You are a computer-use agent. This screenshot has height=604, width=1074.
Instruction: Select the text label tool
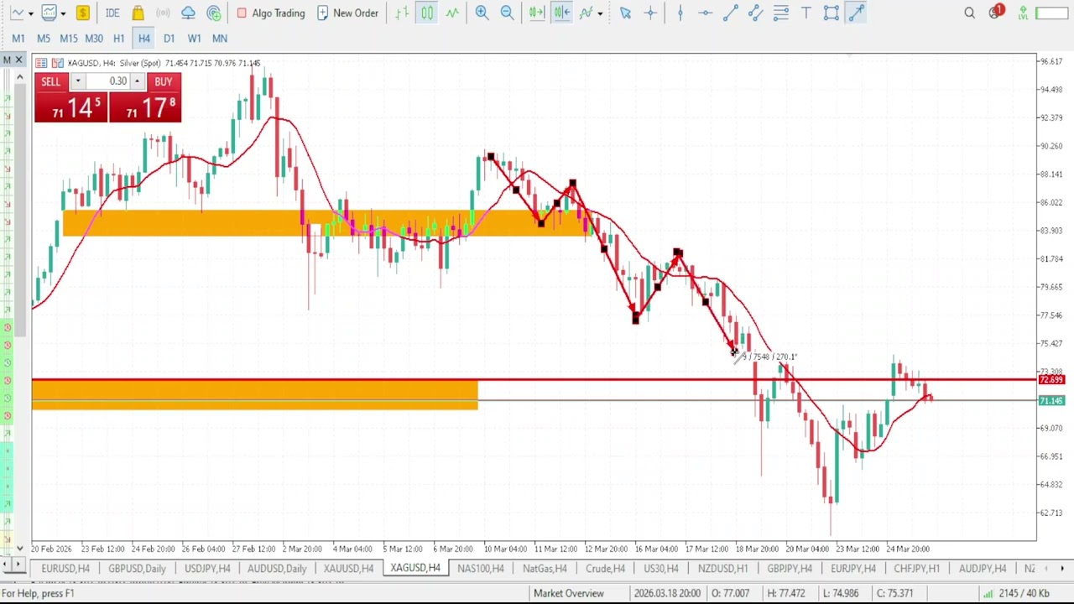[x=806, y=13]
